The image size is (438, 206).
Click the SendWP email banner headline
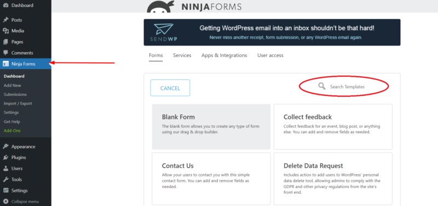point(286,28)
